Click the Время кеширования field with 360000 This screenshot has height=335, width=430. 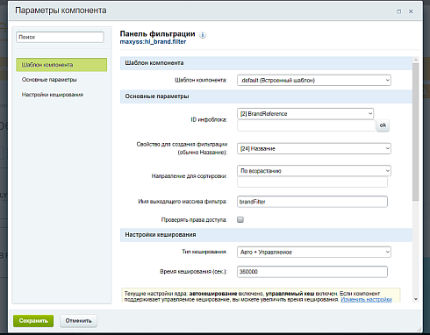pyautogui.click(x=312, y=272)
